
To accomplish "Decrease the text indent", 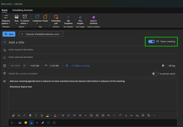I will [x=74, y=116].
